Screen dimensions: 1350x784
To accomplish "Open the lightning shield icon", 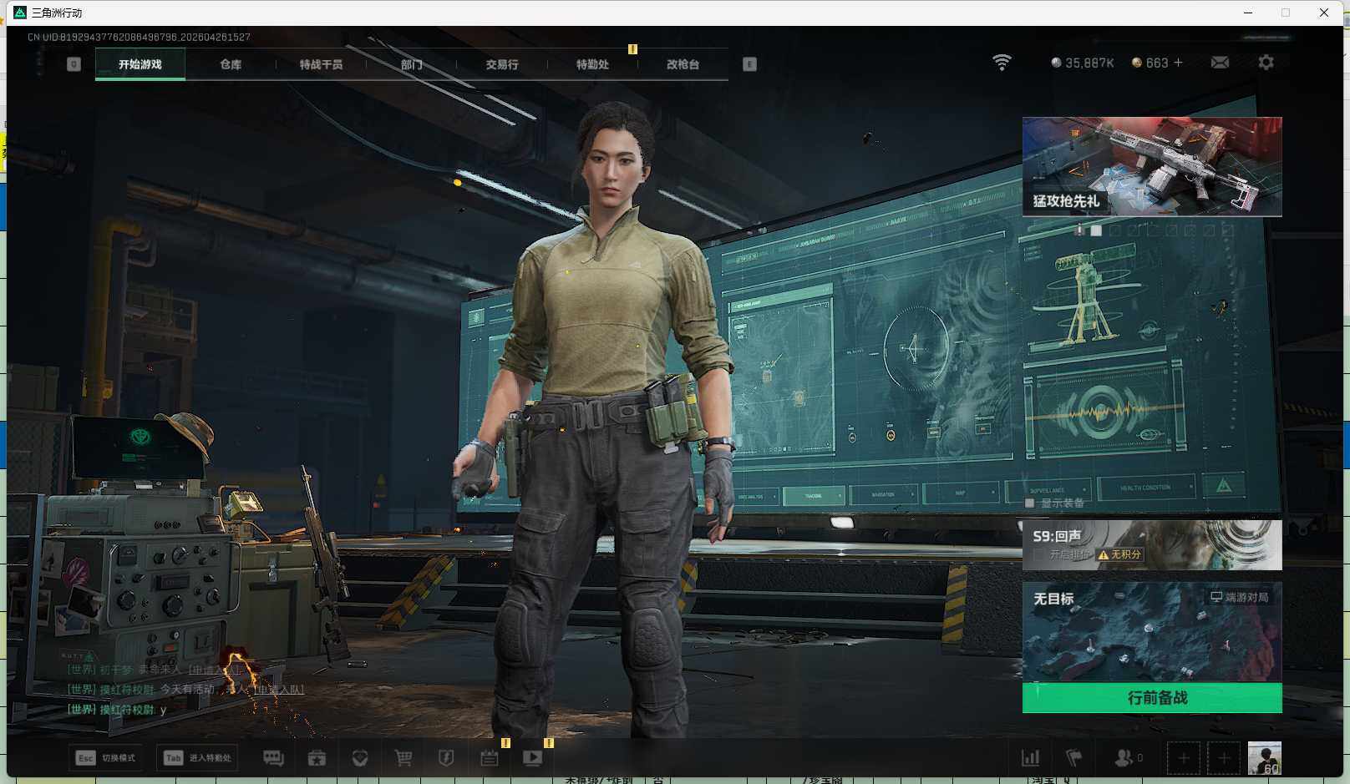I will [446, 758].
